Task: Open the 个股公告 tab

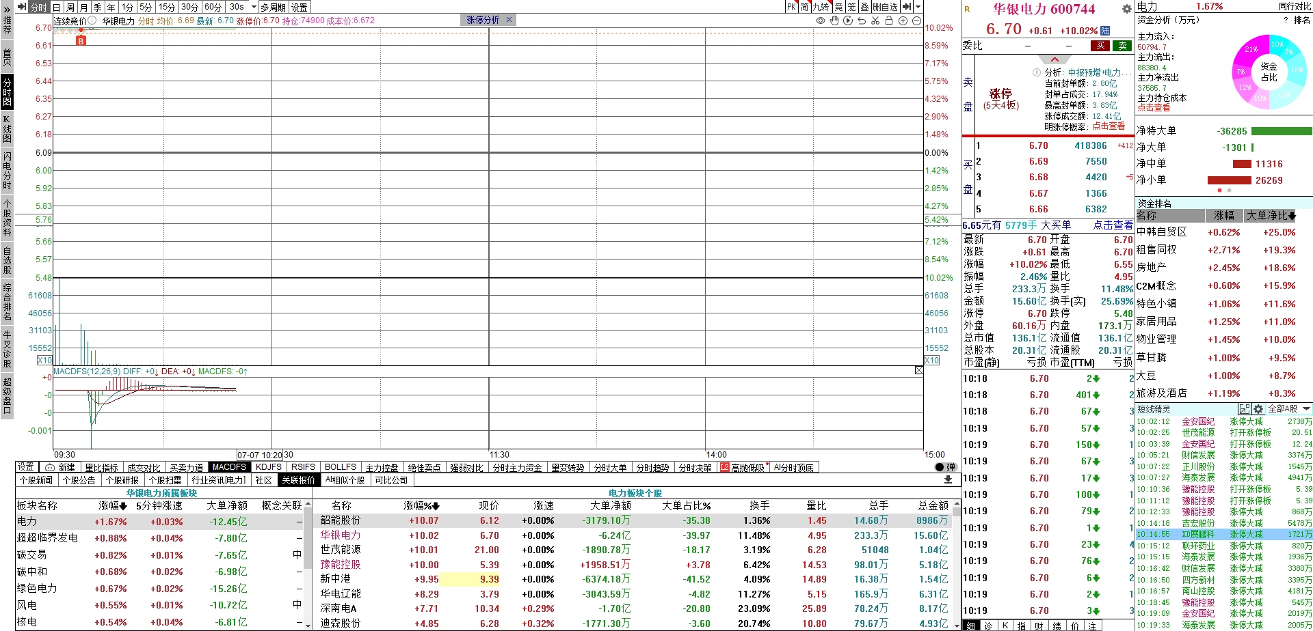Action: (79, 480)
